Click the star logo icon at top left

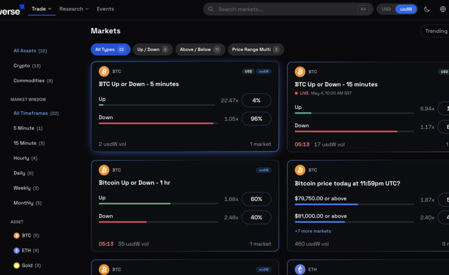click(x=22, y=6)
